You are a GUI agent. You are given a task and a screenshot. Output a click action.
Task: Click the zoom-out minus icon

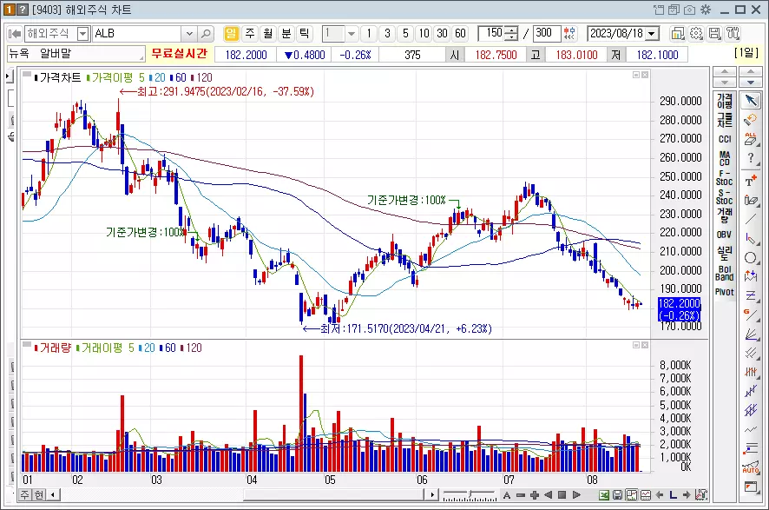521,494
